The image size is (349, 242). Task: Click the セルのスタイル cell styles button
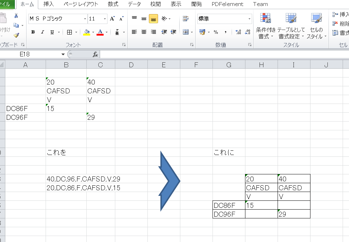click(x=316, y=26)
